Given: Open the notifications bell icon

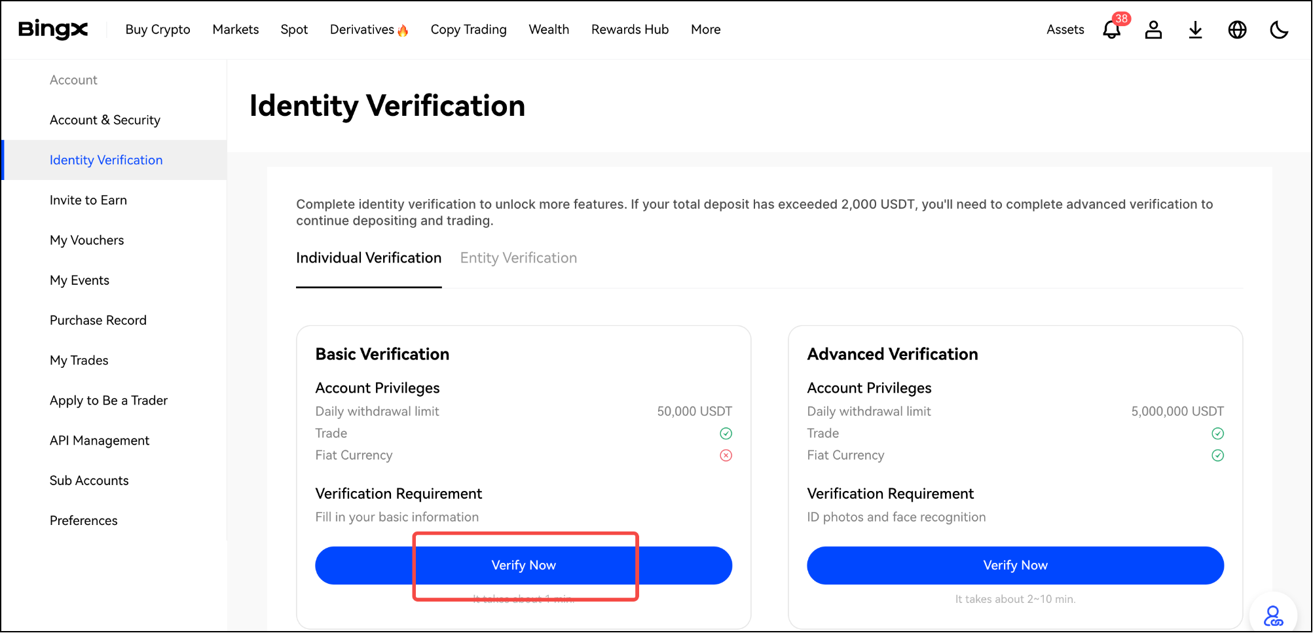Looking at the screenshot, I should point(1112,29).
